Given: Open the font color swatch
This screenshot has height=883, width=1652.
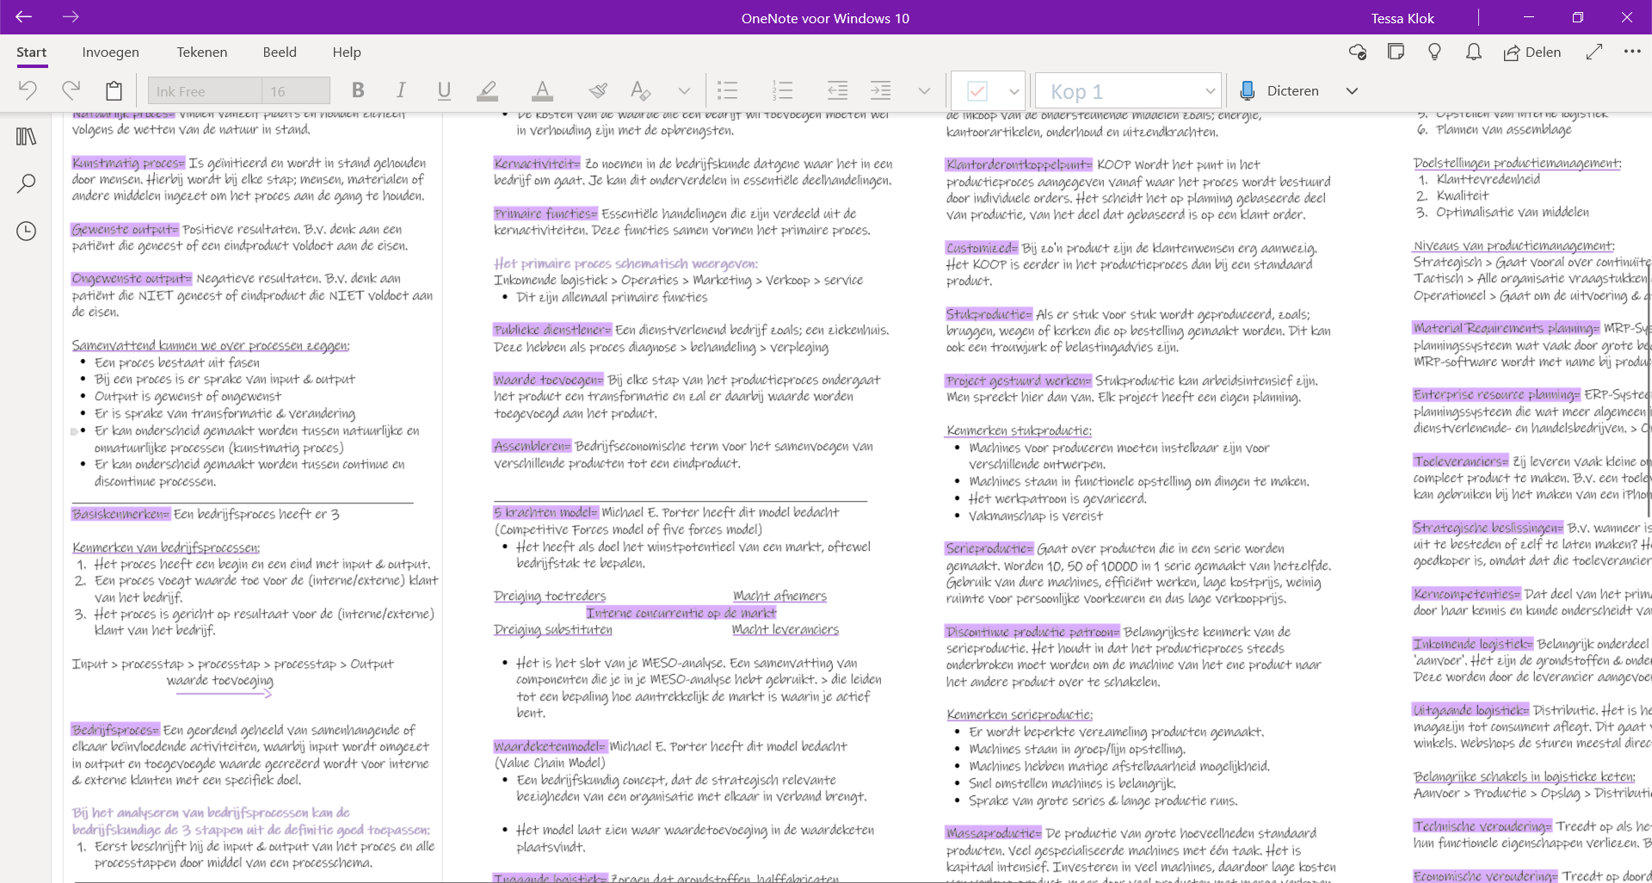Looking at the screenshot, I should point(542,90).
